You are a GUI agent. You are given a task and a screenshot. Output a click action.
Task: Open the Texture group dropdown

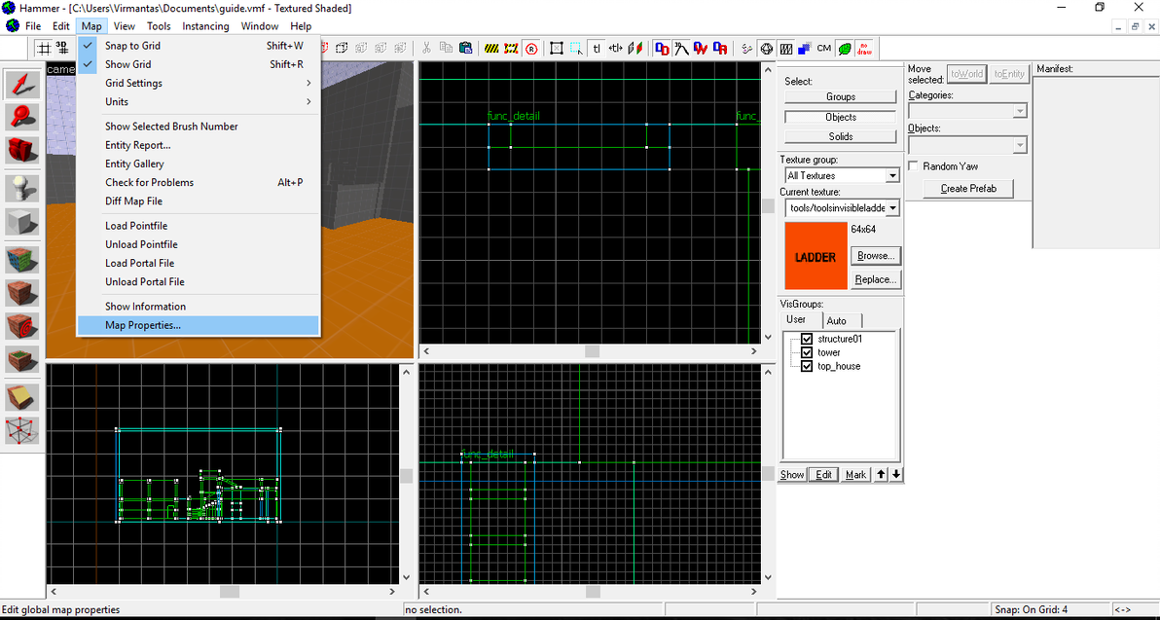click(891, 176)
